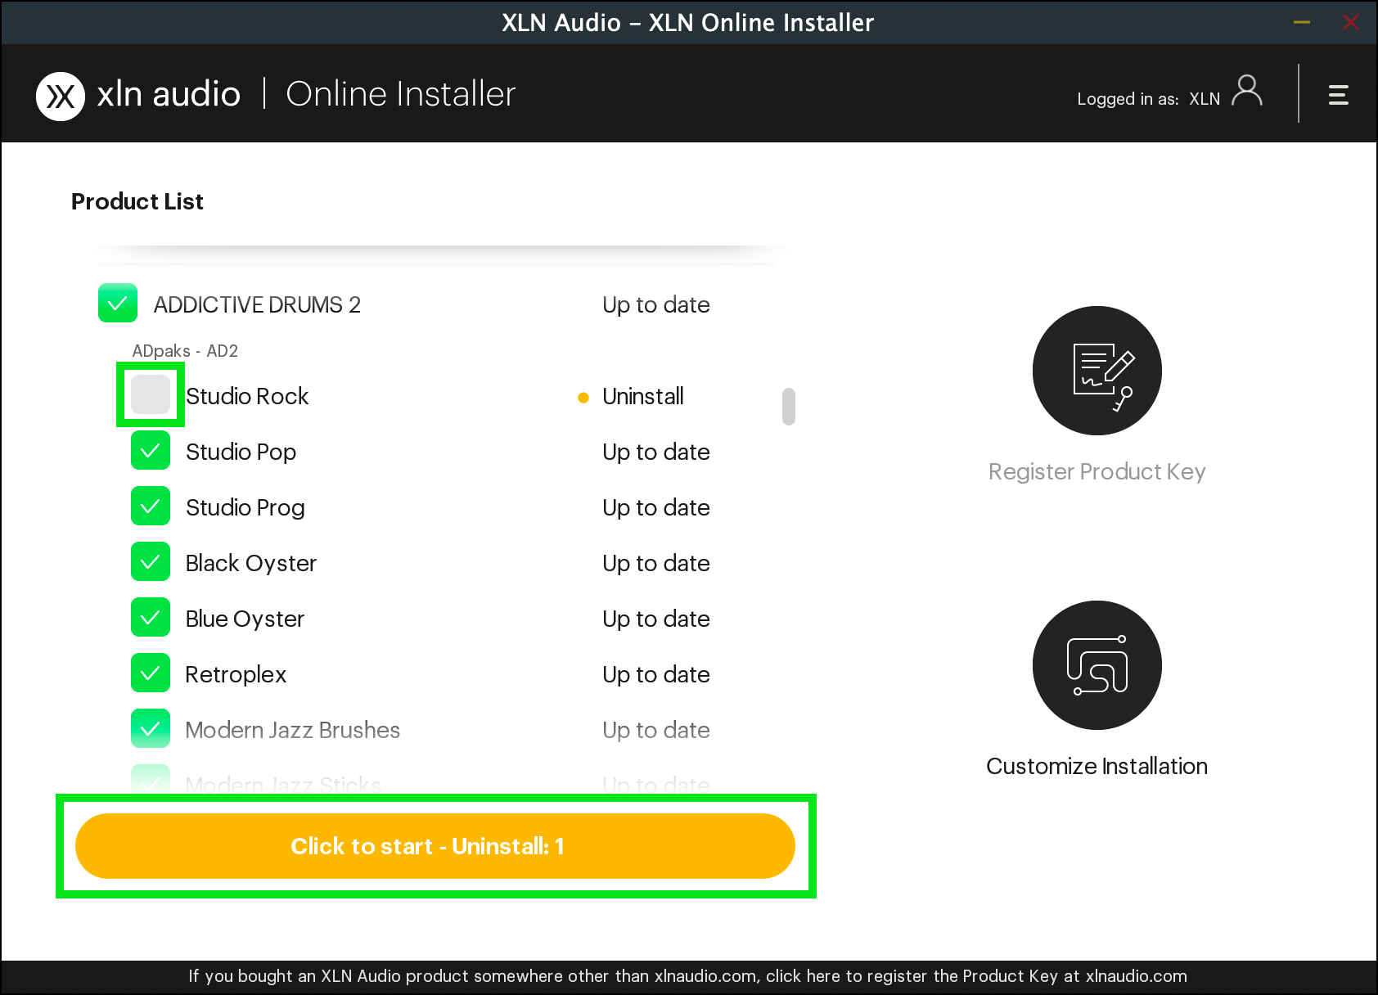Select the Studio Pop product name
Viewport: 1378px width, 995px height.
[241, 452]
